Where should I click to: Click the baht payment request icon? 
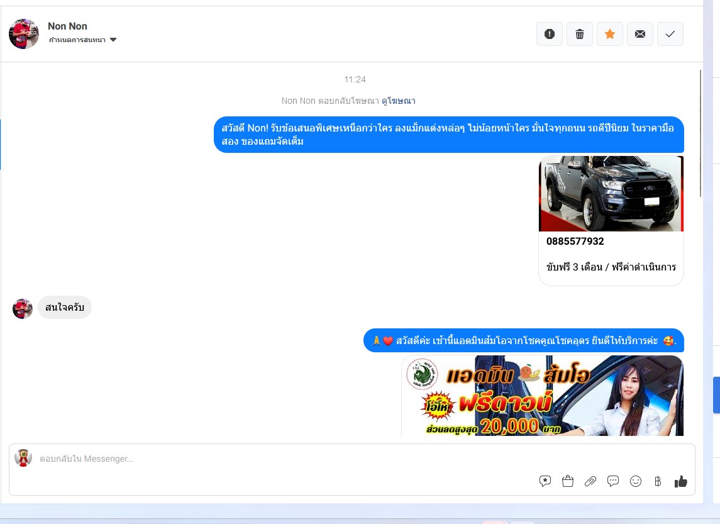click(658, 481)
